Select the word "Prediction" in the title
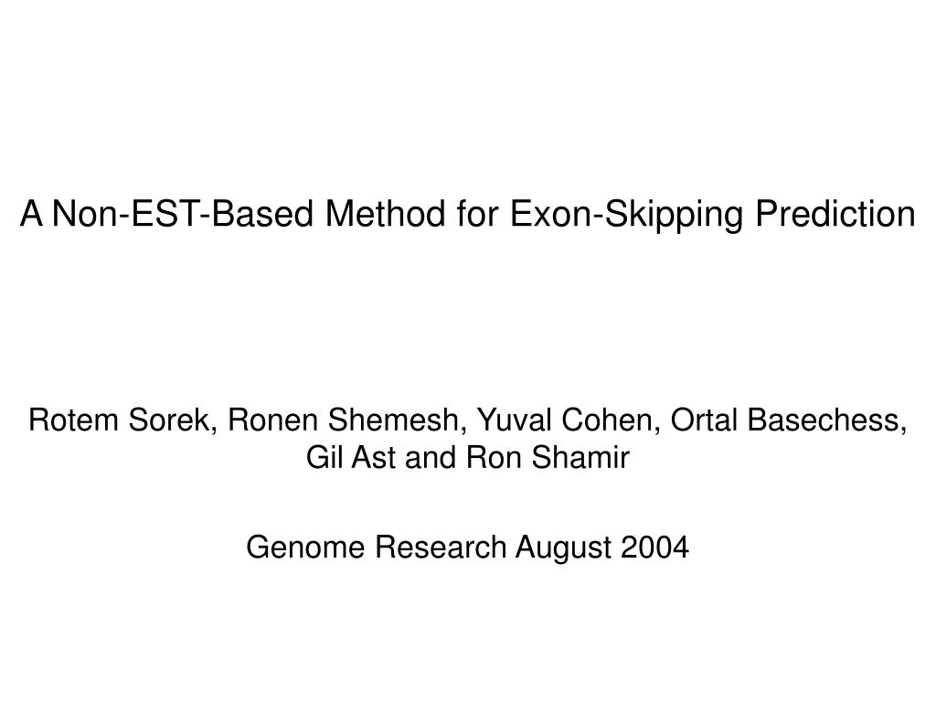This screenshot has width=936, height=702. pos(835,214)
